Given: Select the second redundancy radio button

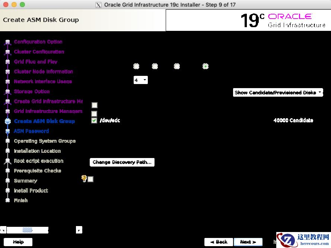Looking at the screenshot, I should (x=155, y=66).
